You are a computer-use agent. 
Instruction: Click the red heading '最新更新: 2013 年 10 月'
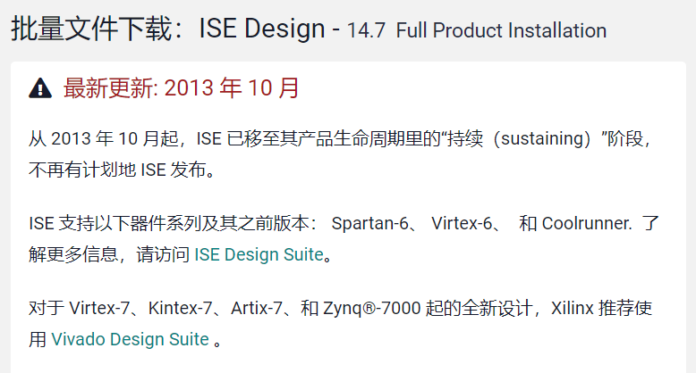tap(182, 87)
